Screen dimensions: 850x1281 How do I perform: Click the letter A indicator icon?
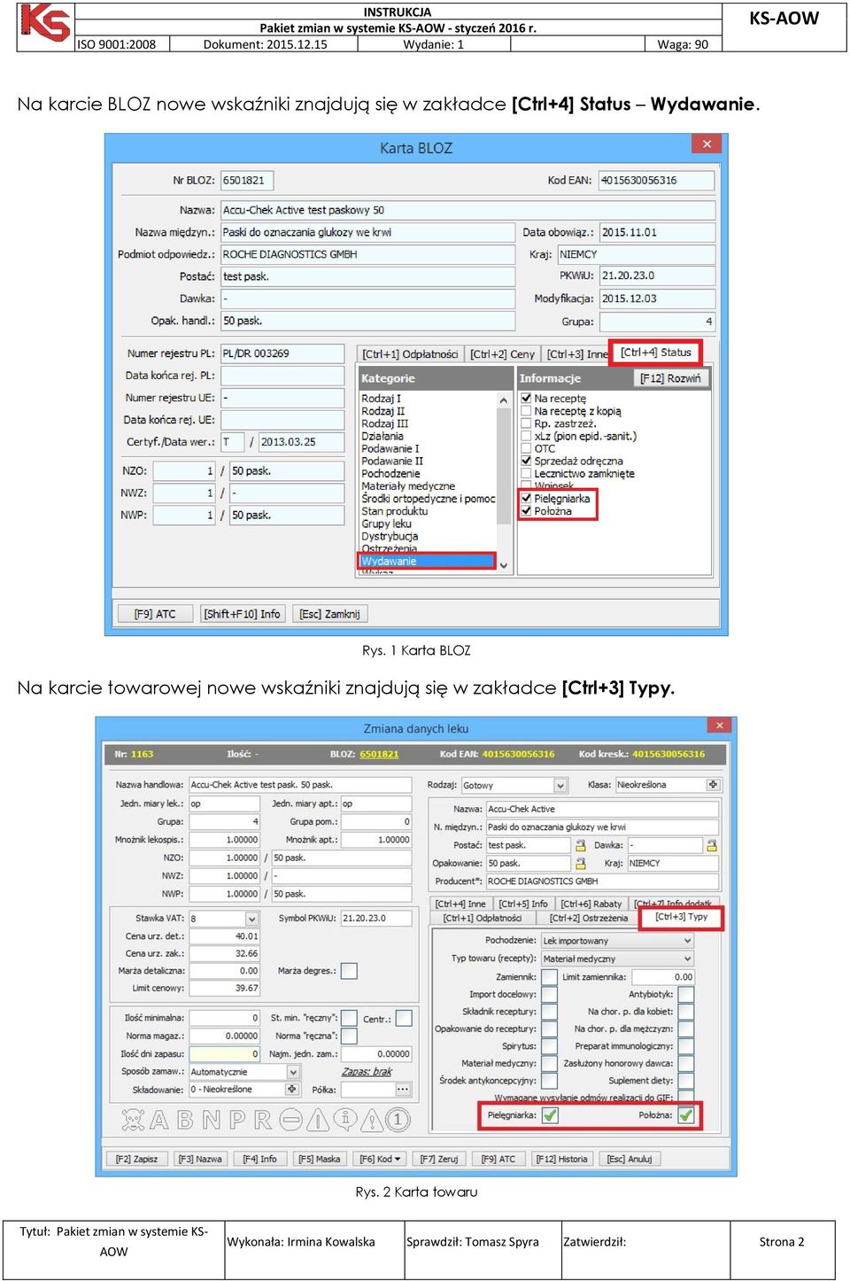[x=159, y=1120]
